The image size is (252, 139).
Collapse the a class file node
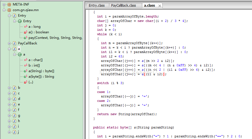pos(9,49)
